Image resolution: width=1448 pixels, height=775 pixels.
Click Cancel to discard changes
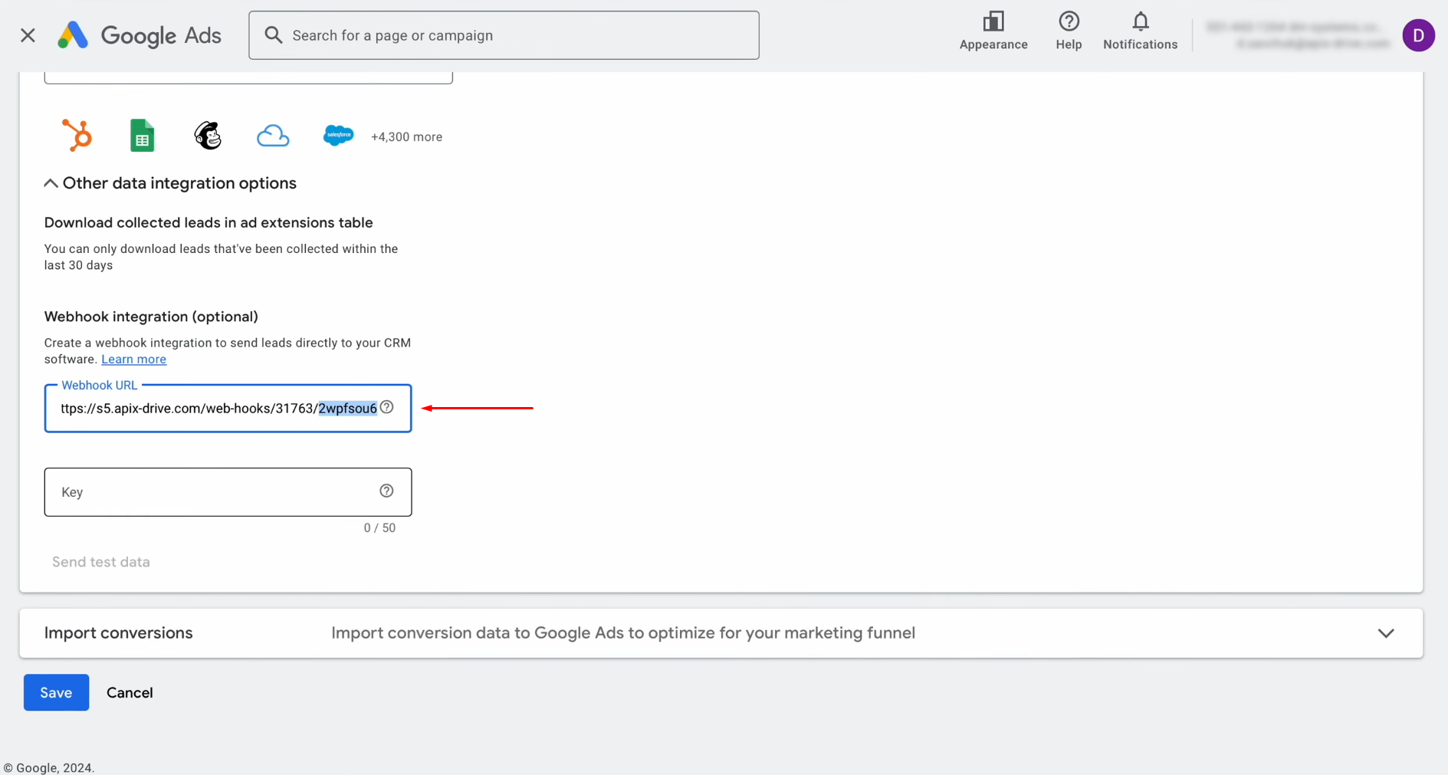coord(129,692)
